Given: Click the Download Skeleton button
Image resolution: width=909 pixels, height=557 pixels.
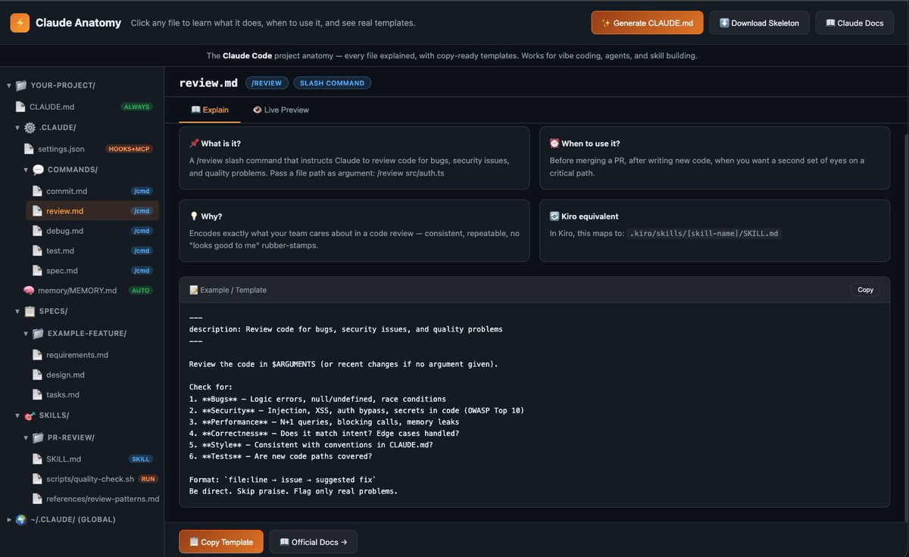Looking at the screenshot, I should 759,23.
